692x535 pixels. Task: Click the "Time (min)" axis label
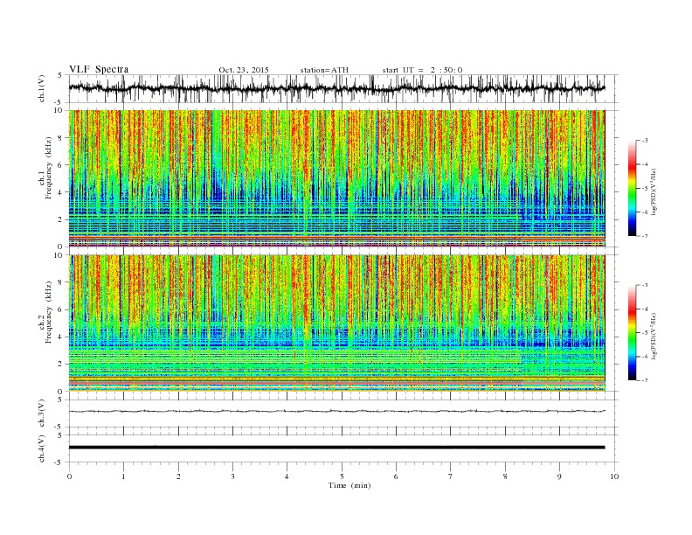click(x=349, y=485)
